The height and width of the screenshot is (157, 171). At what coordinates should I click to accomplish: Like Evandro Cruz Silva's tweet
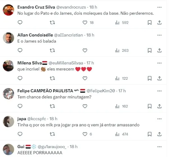(x=85, y=23)
